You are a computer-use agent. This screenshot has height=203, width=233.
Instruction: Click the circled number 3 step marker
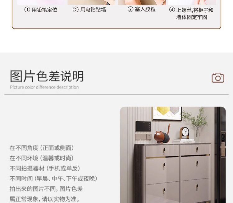click(x=130, y=9)
